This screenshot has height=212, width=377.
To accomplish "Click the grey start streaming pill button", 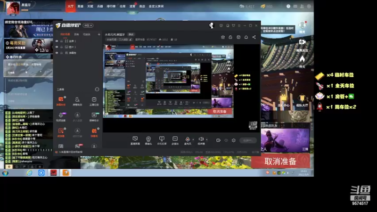I will 248,140.
